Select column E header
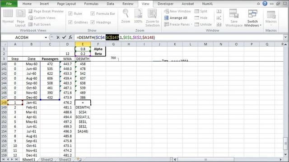 [x=83, y=44]
